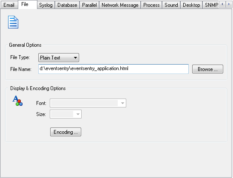Switch to the Email tab
Screen dimensions: 233x178
click(9, 5)
